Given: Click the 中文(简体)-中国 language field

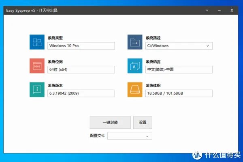Looking at the screenshot, I should tap(179, 69).
